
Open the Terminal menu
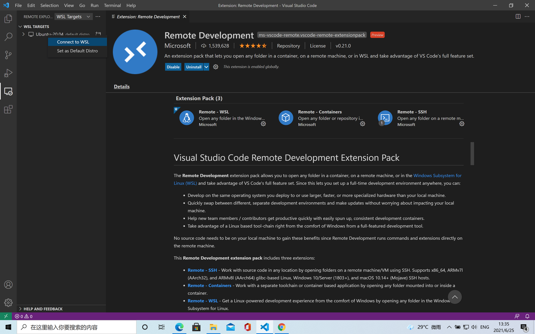pos(112,5)
